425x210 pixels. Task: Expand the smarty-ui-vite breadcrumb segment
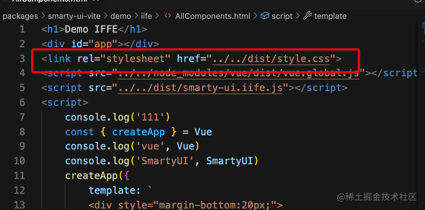pyautogui.click(x=74, y=16)
